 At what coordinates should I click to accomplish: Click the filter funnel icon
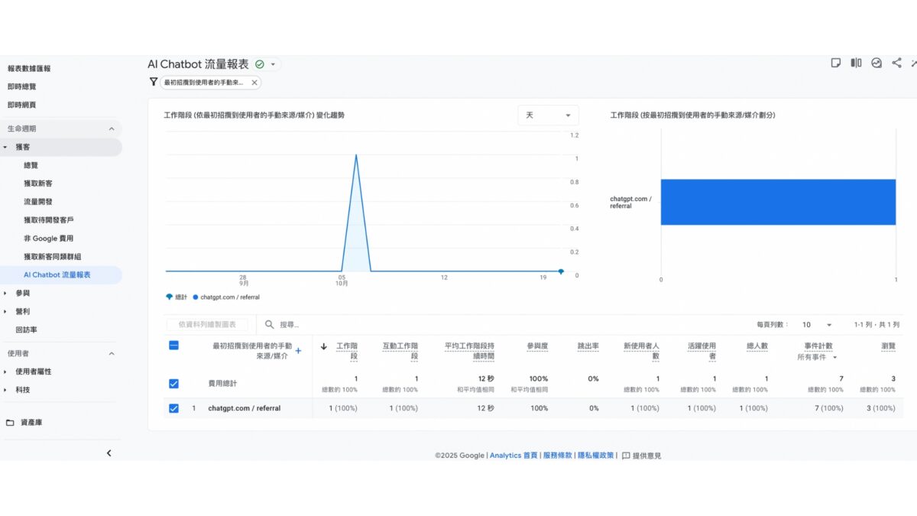[x=154, y=82]
